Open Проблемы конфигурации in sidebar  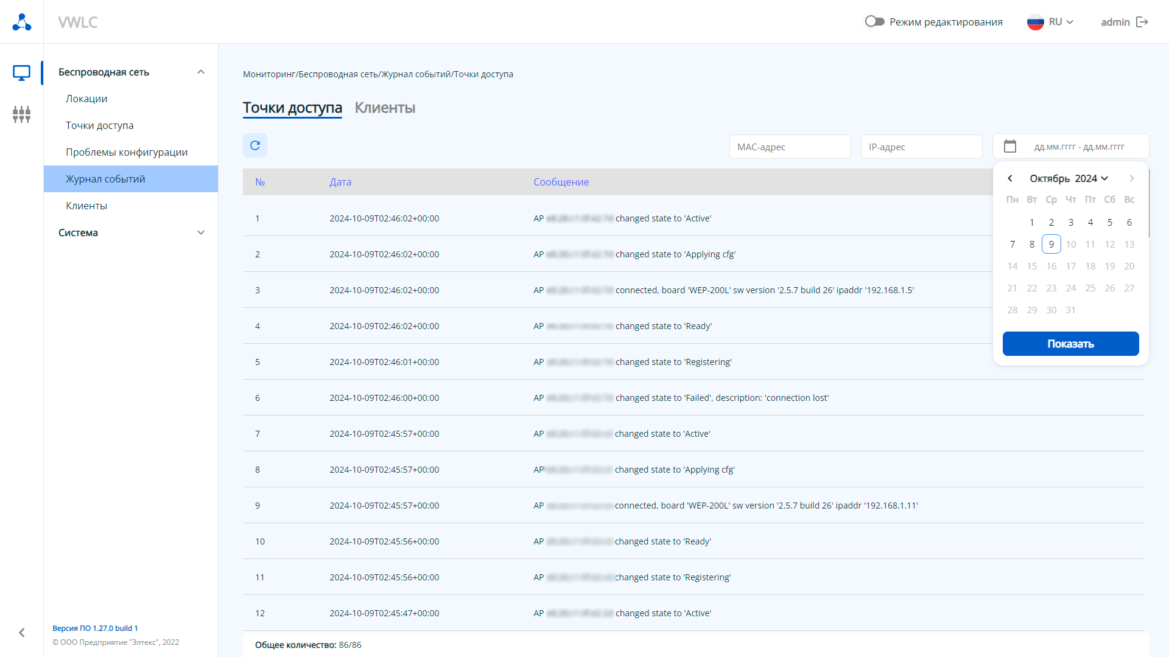(127, 152)
